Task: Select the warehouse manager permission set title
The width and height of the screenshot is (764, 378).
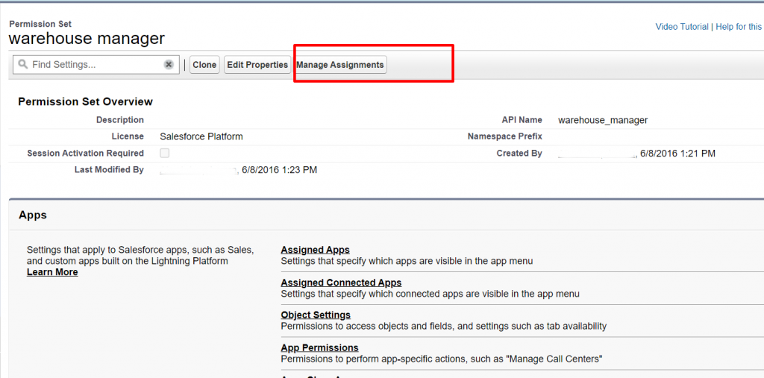Action: [87, 39]
